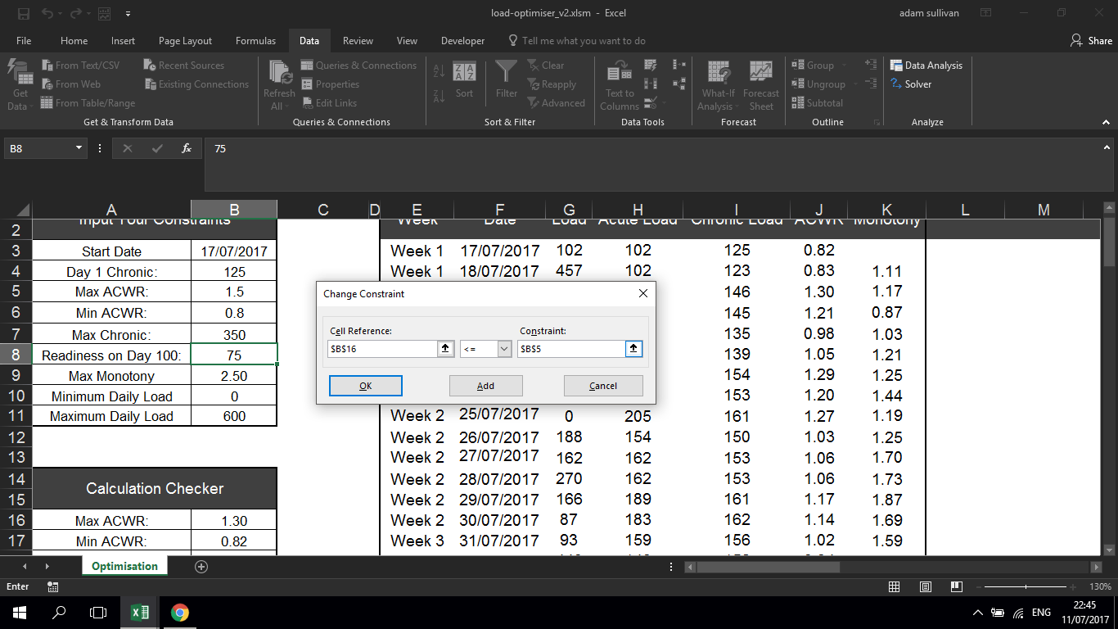Clear the current filter
Image resolution: width=1118 pixels, height=629 pixels.
548,65
